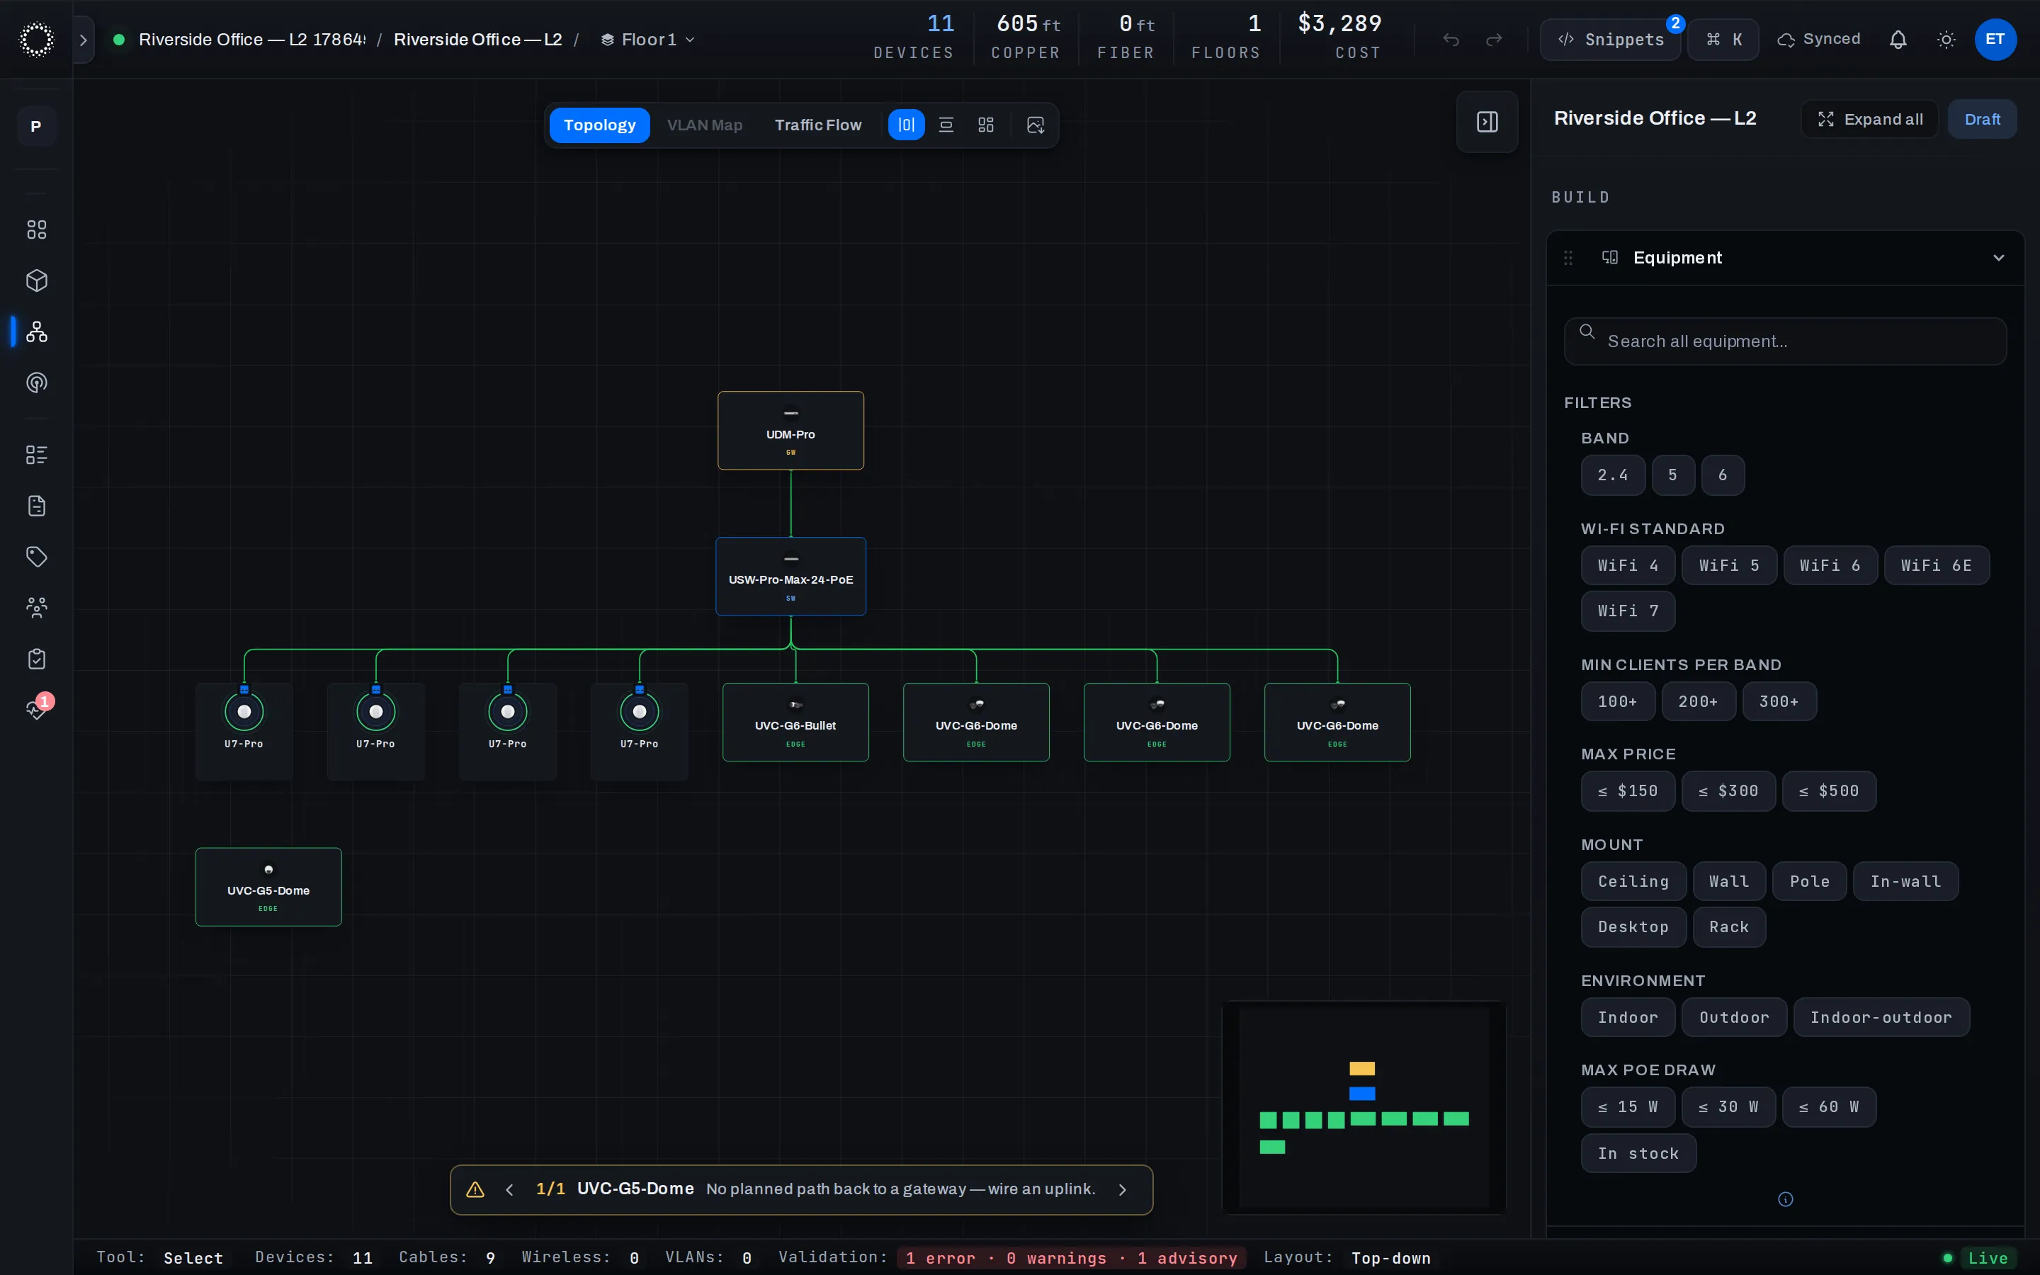
Task: Toggle the WiFi 6E filter
Action: point(1937,565)
